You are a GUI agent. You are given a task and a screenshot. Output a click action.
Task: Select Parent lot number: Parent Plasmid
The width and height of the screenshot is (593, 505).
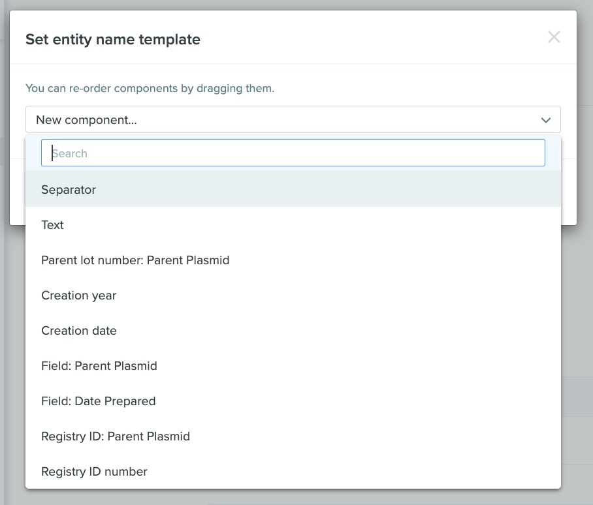click(293, 260)
